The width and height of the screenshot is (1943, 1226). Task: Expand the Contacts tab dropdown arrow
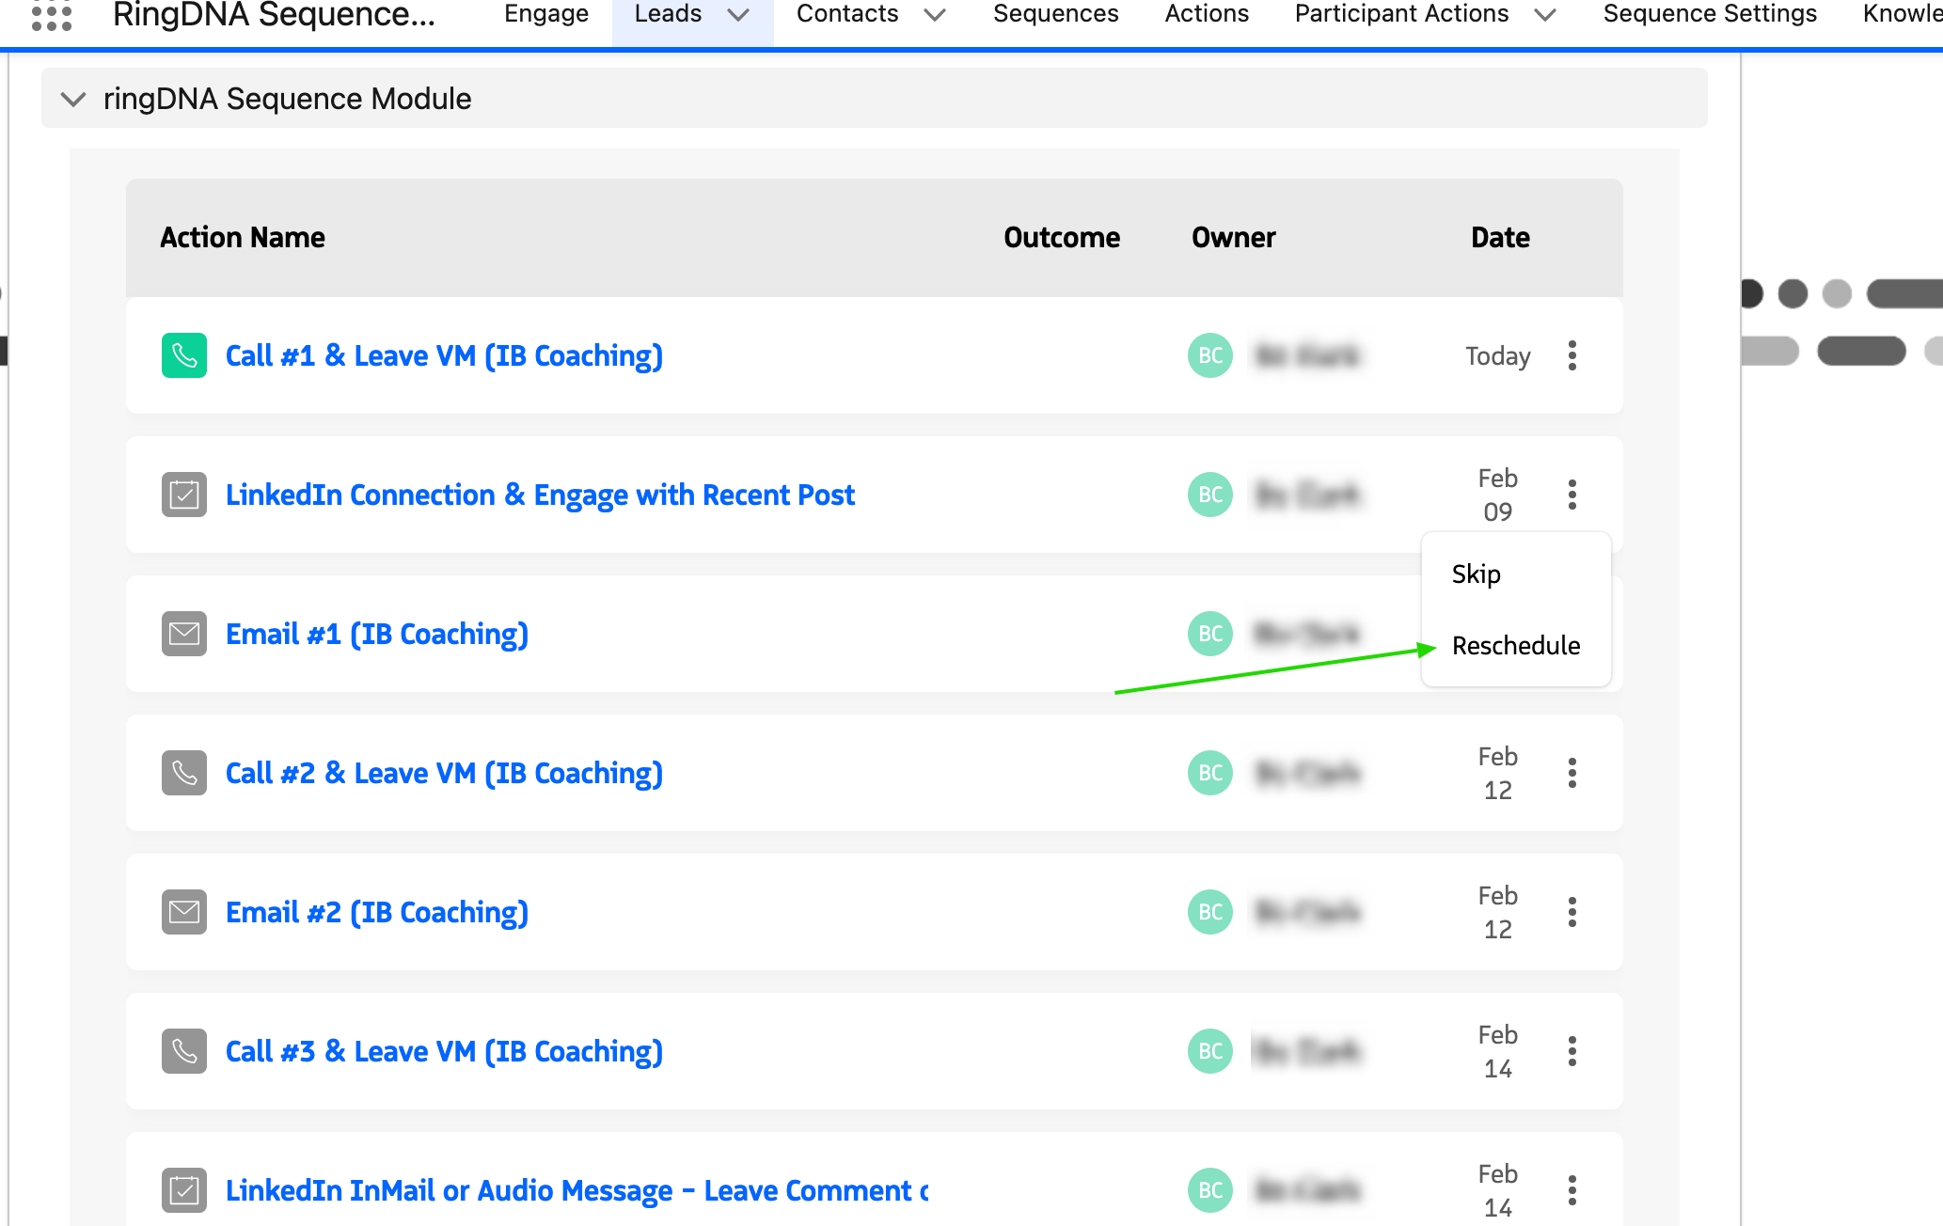(x=935, y=14)
